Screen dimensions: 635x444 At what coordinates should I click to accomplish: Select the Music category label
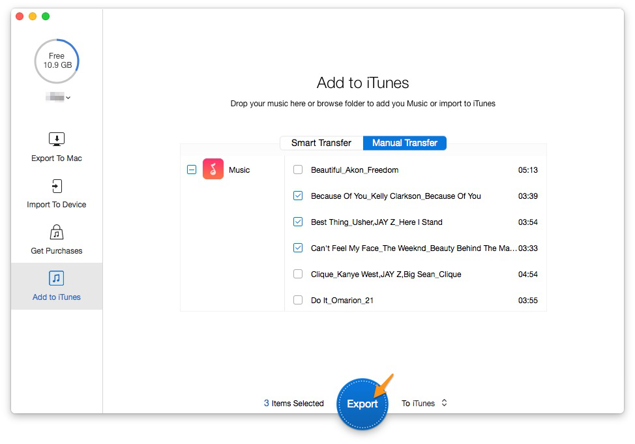239,170
